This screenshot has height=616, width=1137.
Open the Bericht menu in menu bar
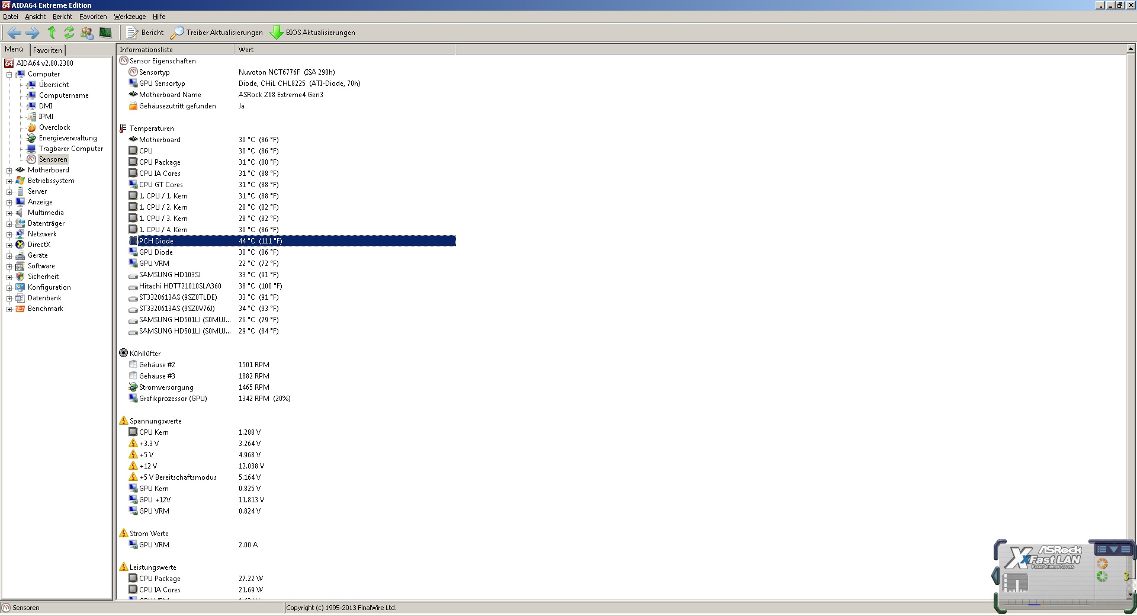62,17
